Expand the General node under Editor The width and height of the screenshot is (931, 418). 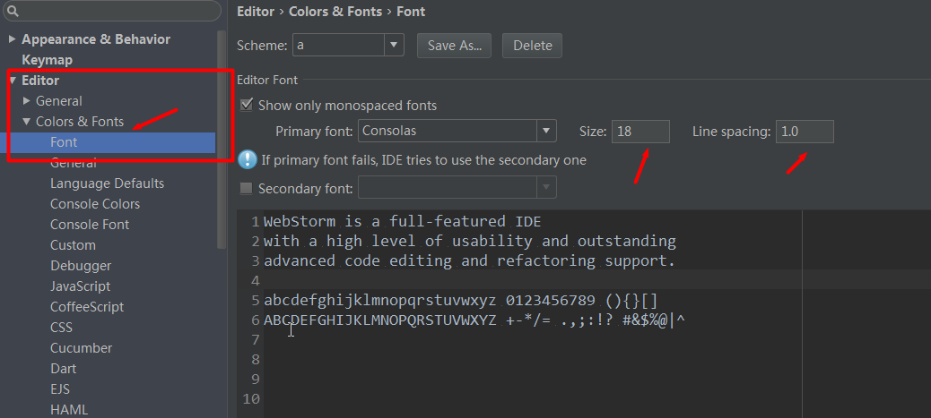tap(26, 101)
